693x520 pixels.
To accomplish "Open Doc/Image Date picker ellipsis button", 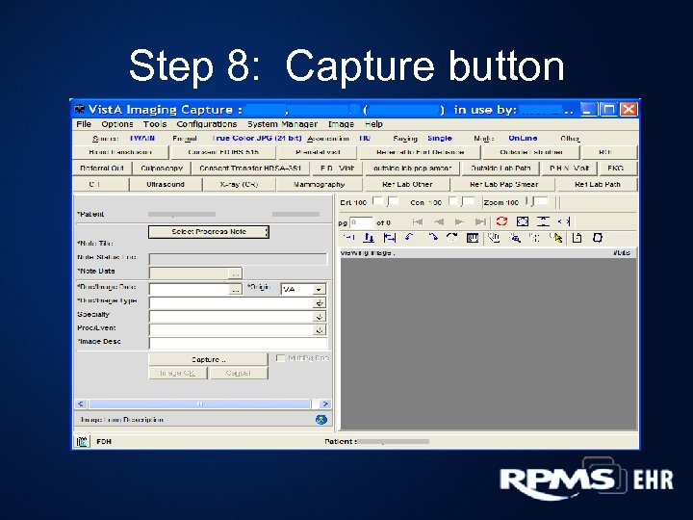I will [x=236, y=290].
